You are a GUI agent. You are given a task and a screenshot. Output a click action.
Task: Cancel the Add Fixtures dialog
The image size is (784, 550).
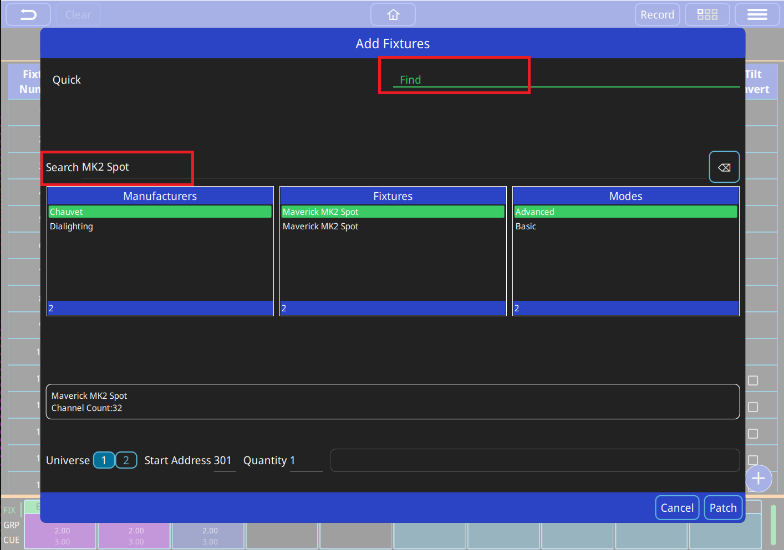point(676,508)
